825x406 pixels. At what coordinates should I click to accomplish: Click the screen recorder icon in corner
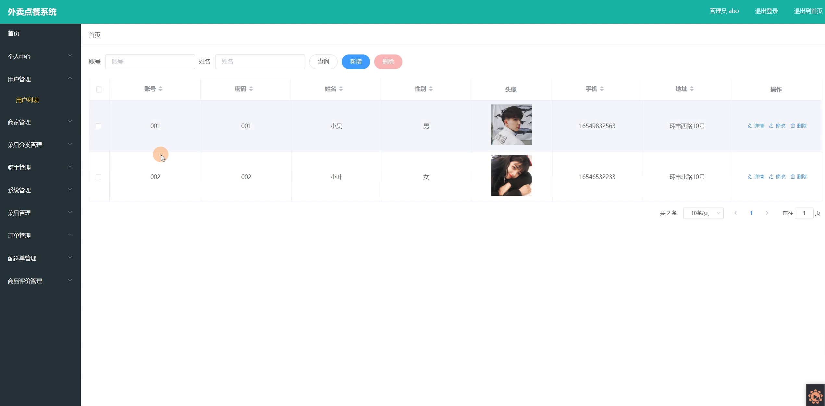(x=815, y=396)
